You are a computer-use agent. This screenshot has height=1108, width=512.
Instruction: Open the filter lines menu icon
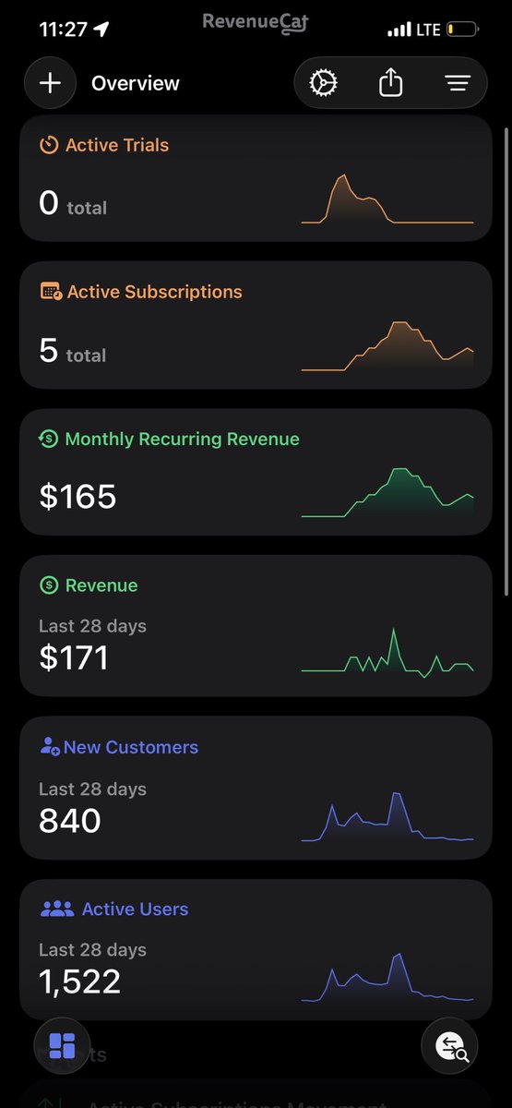click(x=458, y=83)
